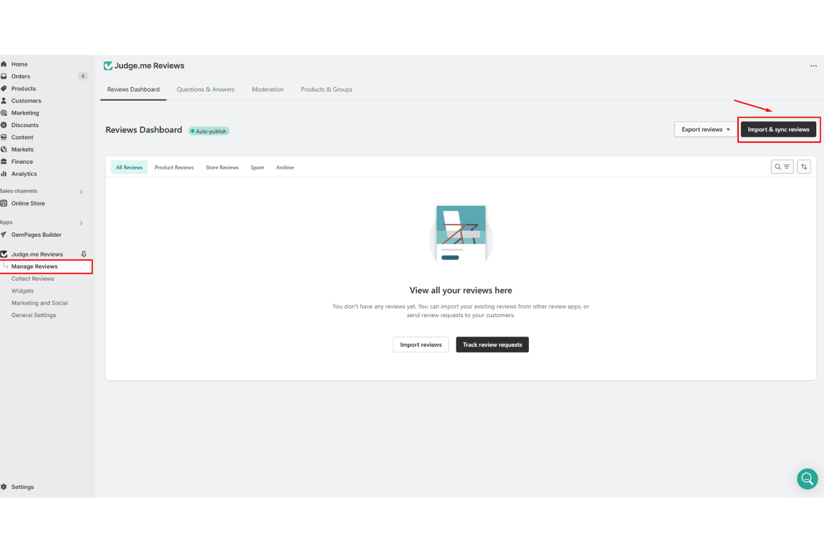This screenshot has width=824, height=549.
Task: Click the Online Store icon
Action: (x=4, y=204)
